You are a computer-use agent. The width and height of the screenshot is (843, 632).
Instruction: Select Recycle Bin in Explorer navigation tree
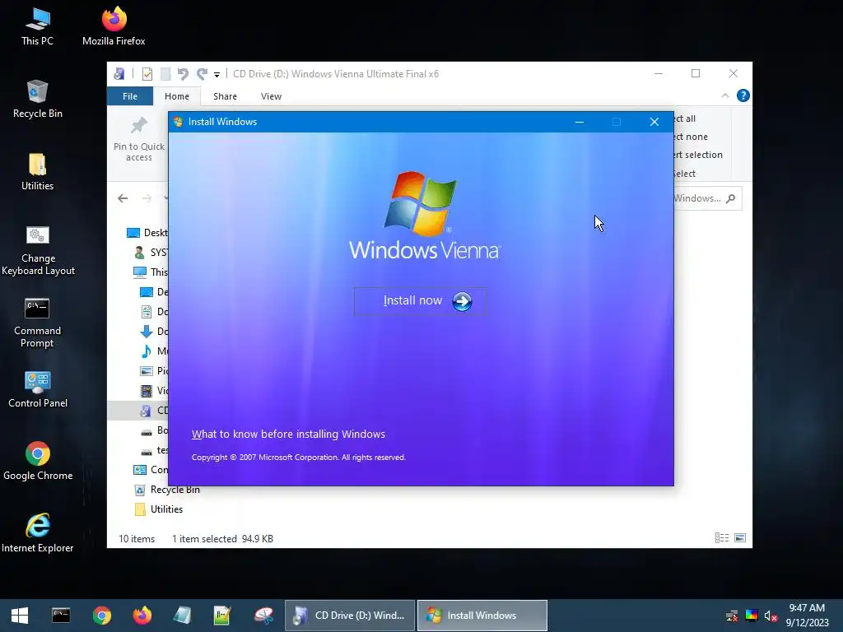[x=167, y=490]
